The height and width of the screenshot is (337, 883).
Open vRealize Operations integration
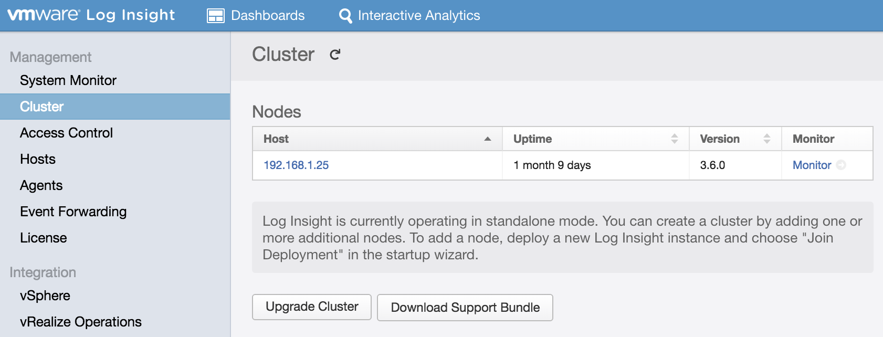pos(81,322)
